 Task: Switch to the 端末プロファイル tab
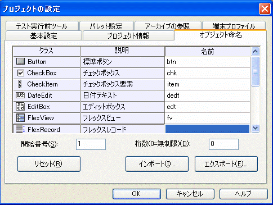point(234,26)
